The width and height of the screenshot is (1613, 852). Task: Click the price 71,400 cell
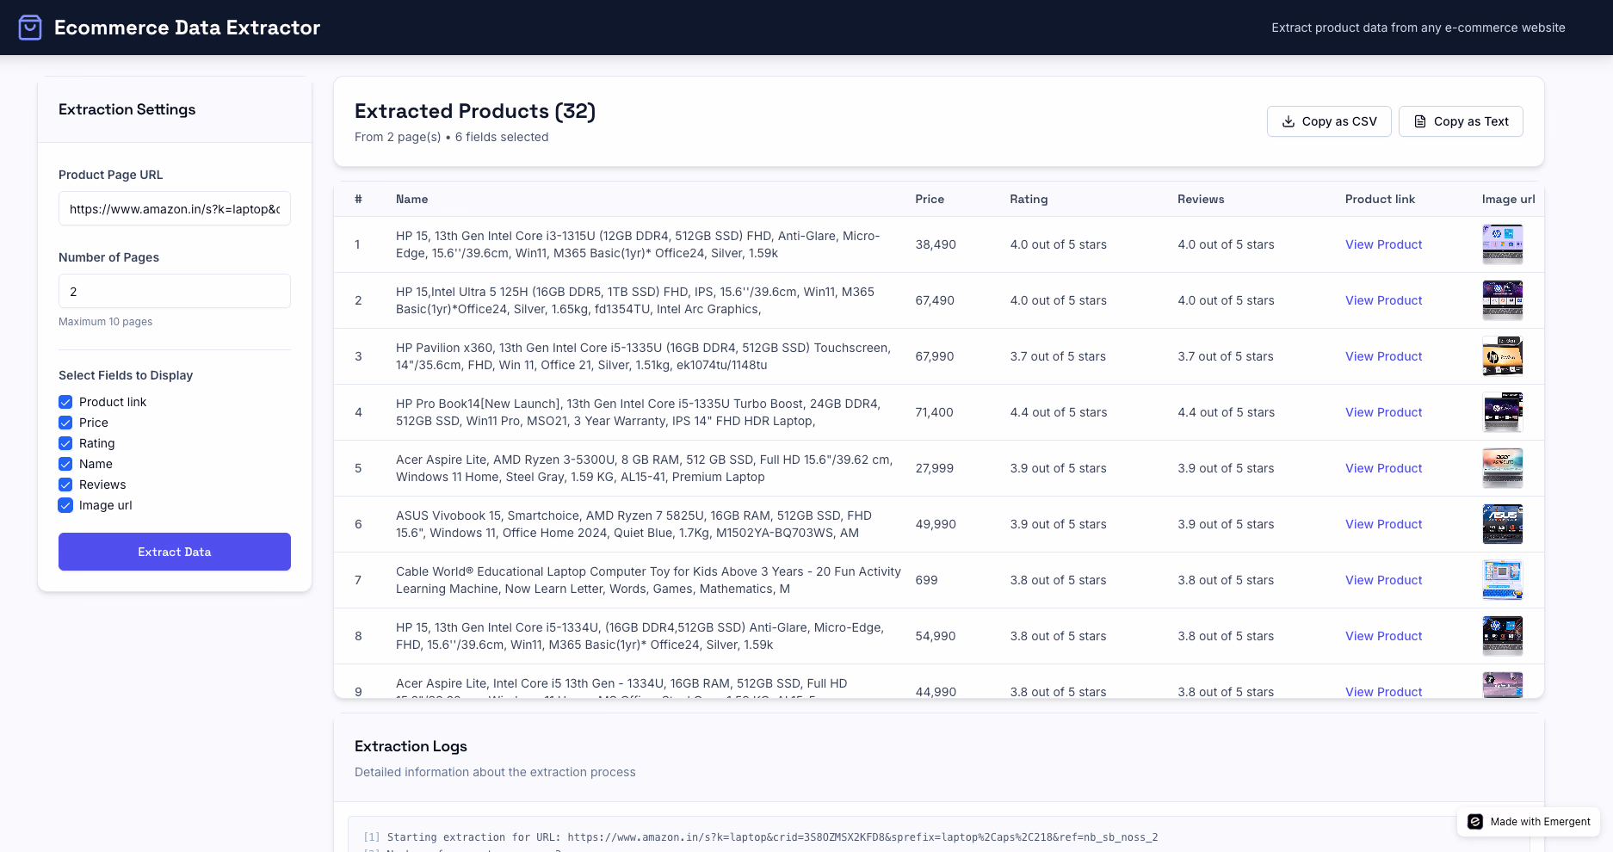934,412
